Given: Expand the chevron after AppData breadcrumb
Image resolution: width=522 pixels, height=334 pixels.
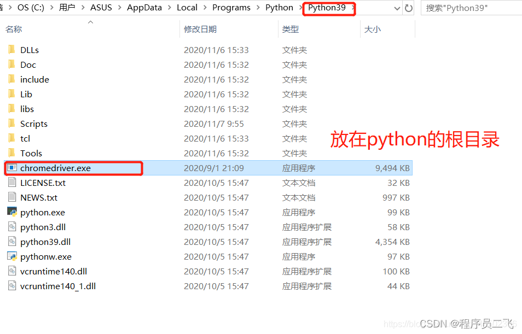Looking at the screenshot, I should [x=170, y=8].
